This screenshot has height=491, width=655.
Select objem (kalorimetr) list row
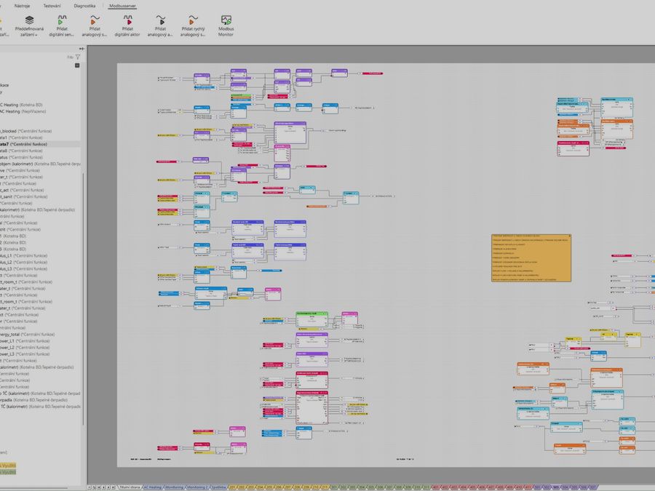tap(40, 164)
